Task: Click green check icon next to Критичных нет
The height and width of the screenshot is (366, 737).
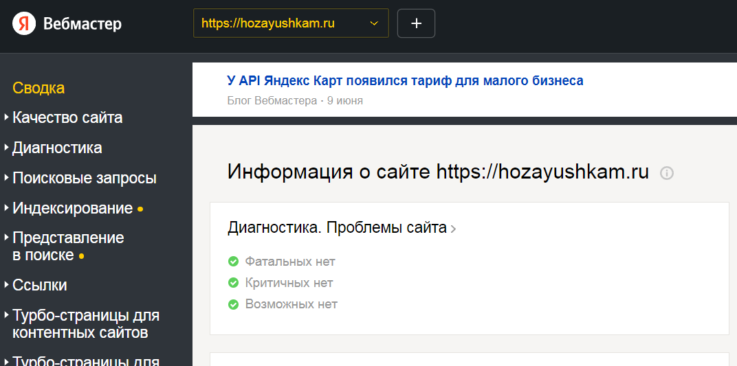Action: coord(234,283)
